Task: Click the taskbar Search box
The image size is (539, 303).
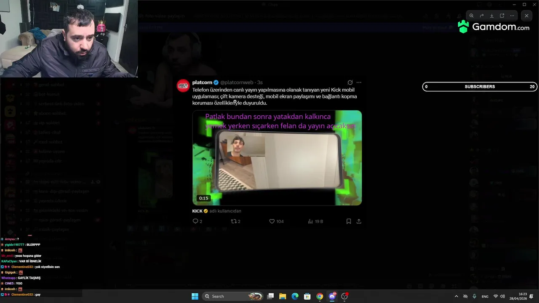Action: point(233,296)
